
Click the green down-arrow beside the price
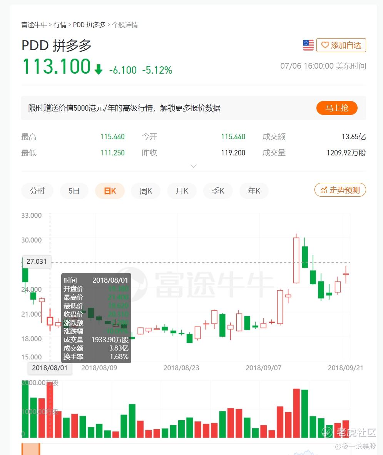(99, 69)
